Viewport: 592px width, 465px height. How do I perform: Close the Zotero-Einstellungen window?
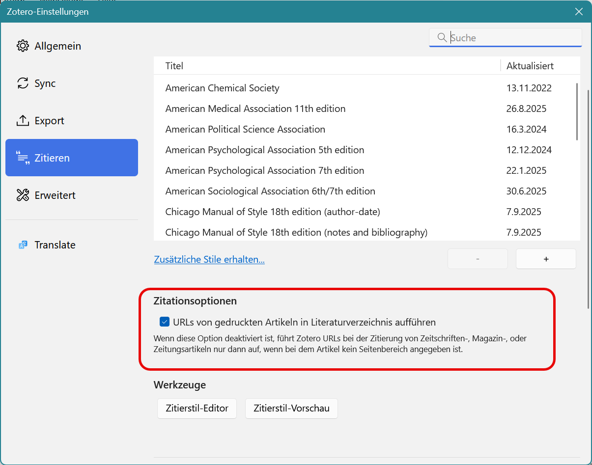579,11
